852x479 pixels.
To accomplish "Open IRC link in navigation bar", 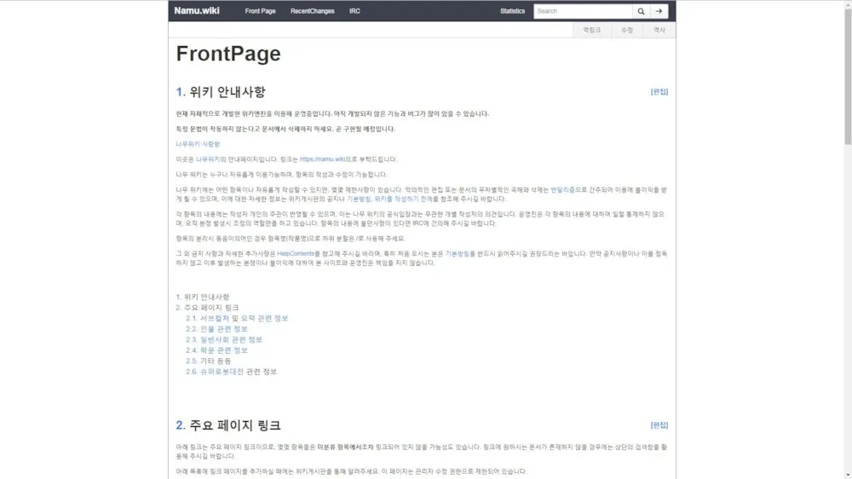I will [x=354, y=11].
